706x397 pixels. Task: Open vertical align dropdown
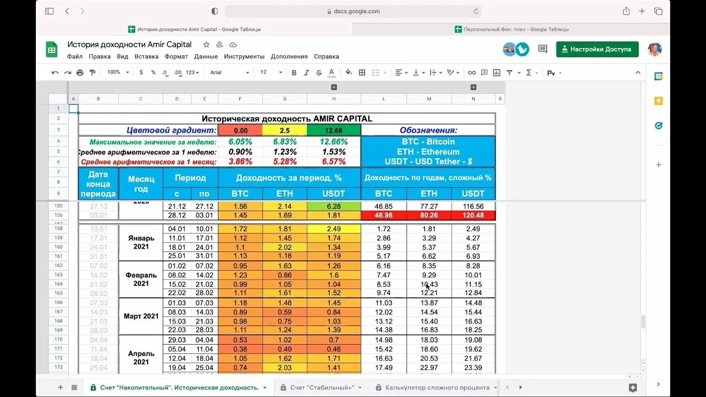419,72
